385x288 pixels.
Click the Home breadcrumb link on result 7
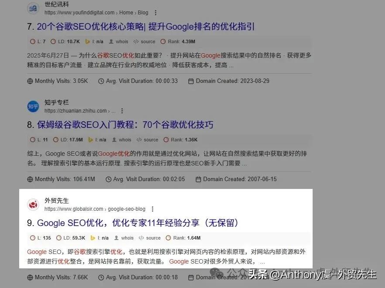126,13
